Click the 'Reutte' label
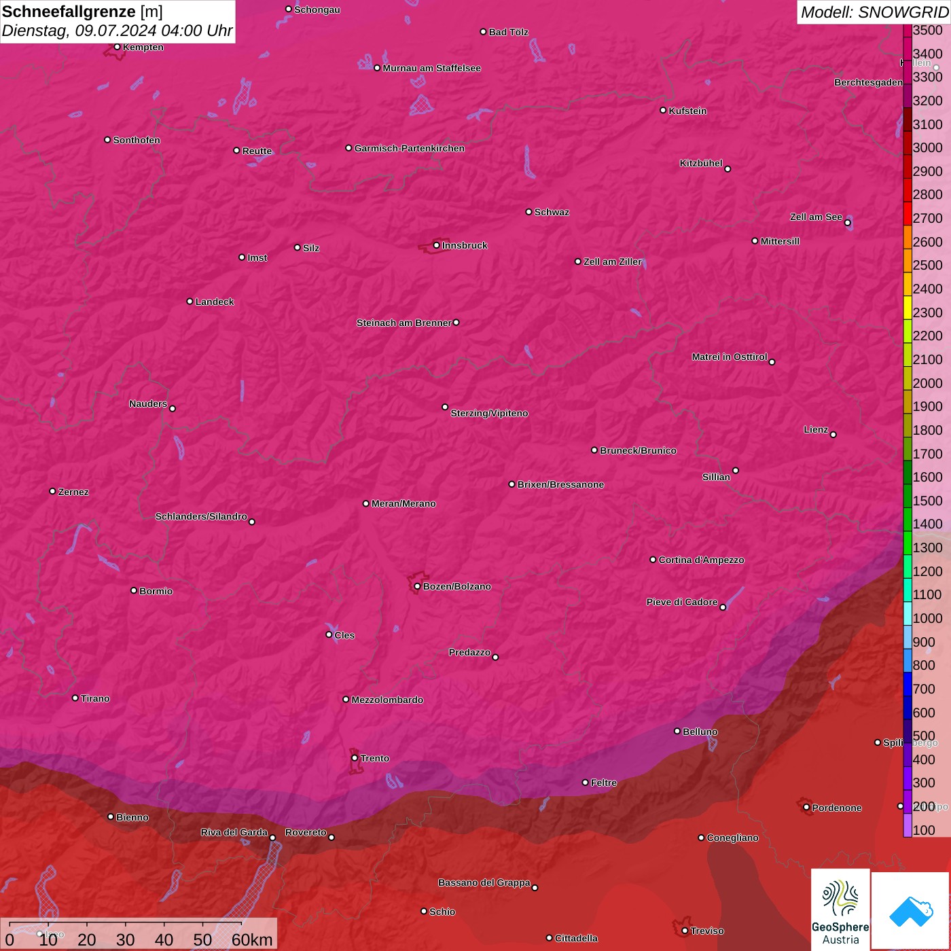 (x=257, y=151)
